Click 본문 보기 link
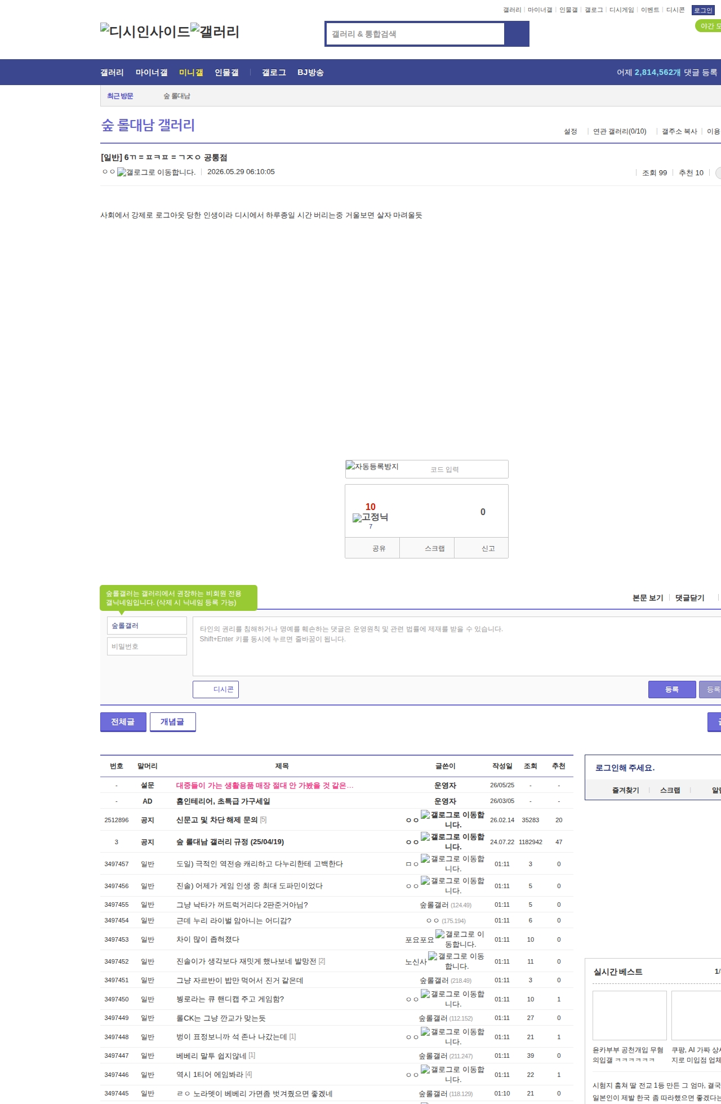Screen dimensions: 721x1104 [x=648, y=598]
